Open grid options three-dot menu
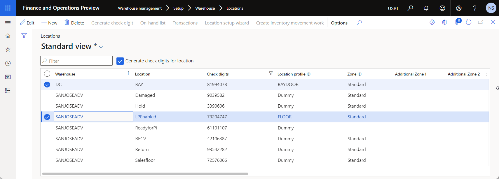499x179 pixels. click(x=487, y=74)
